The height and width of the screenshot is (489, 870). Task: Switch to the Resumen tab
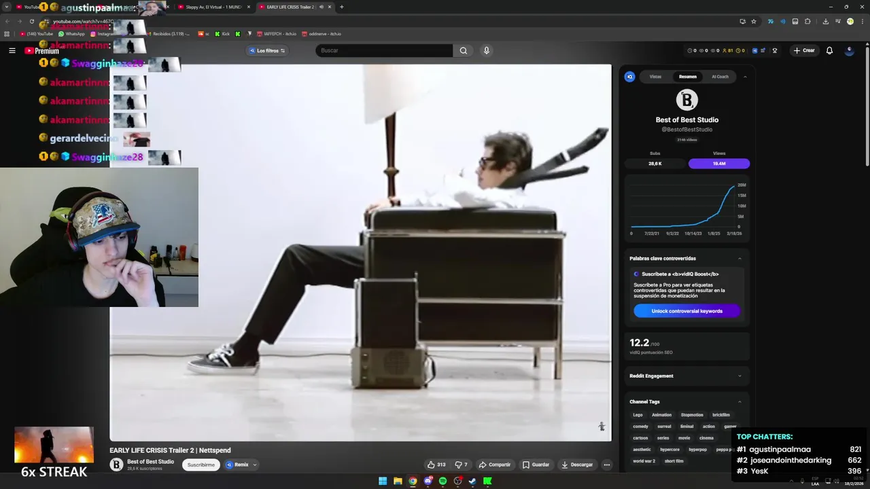click(x=687, y=77)
